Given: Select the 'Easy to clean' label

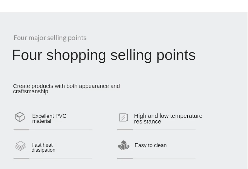Looking at the screenshot, I should 151,145.
